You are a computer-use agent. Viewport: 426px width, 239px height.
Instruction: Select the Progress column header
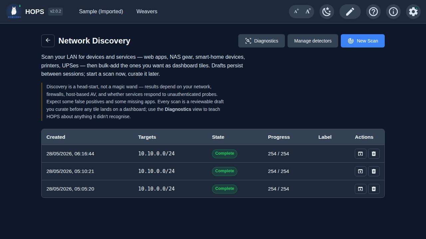[279, 137]
